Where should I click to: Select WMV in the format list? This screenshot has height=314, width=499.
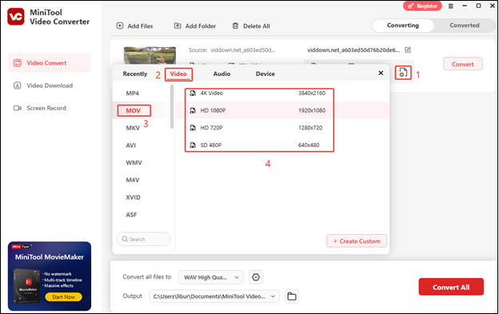point(134,163)
